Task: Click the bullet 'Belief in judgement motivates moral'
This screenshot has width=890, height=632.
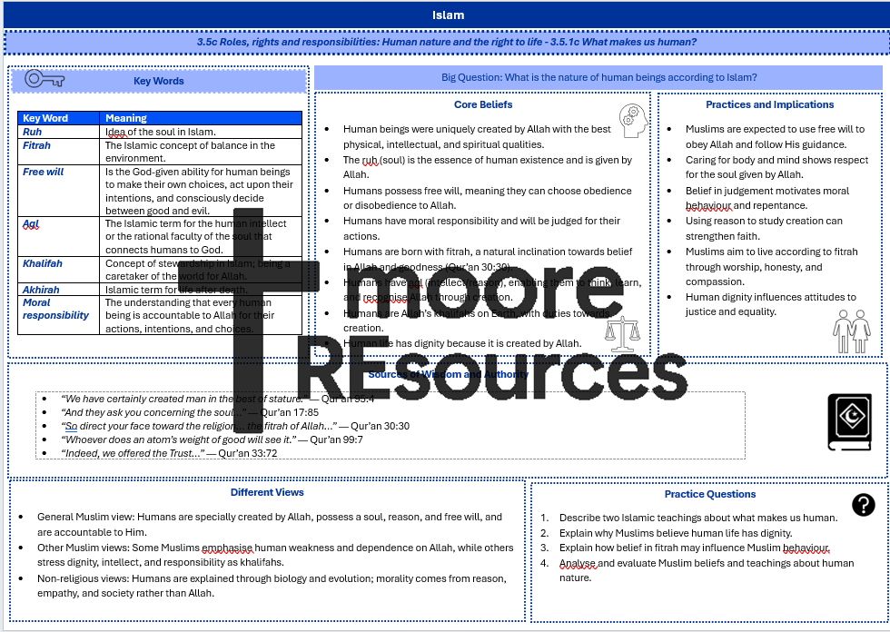Action: coord(766,198)
